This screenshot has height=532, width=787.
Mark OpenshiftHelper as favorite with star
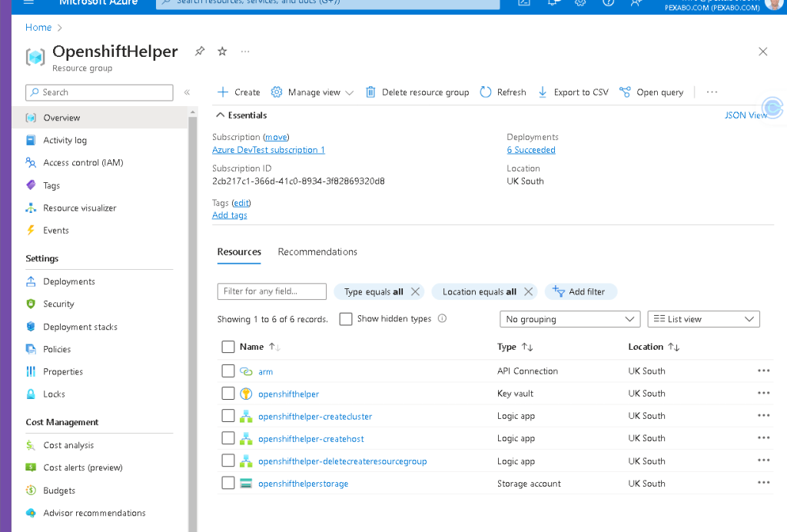[222, 52]
